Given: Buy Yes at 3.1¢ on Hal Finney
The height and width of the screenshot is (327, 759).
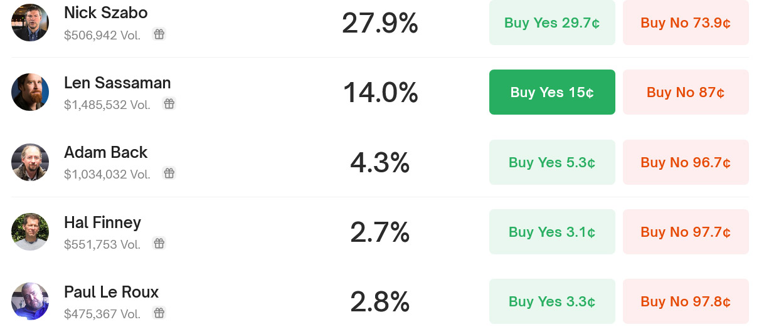Looking at the screenshot, I should coord(552,232).
